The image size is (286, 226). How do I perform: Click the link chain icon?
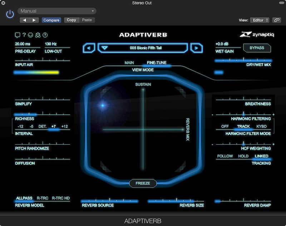(277, 20)
